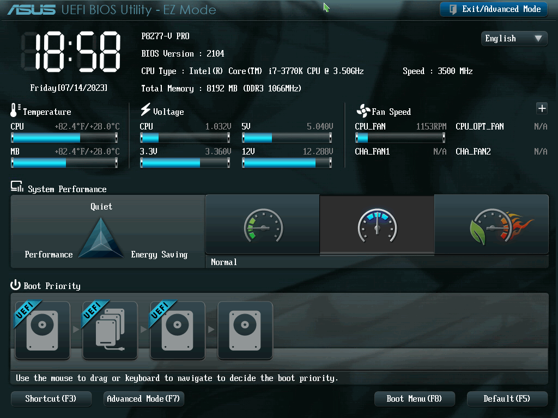Click the Energy Saving label
This screenshot has width=558, height=418.
[x=159, y=255]
